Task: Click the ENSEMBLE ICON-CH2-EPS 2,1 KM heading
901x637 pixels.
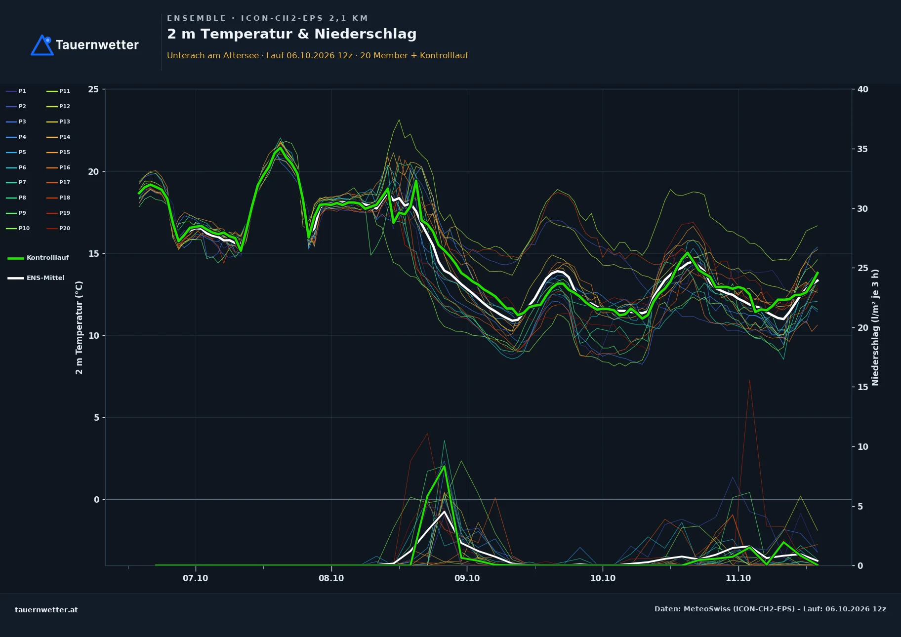Action: [267, 18]
